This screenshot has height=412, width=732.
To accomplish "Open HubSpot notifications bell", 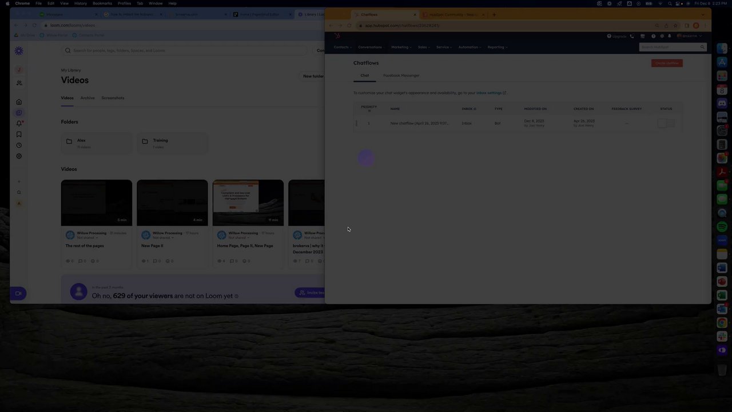I will [669, 36].
